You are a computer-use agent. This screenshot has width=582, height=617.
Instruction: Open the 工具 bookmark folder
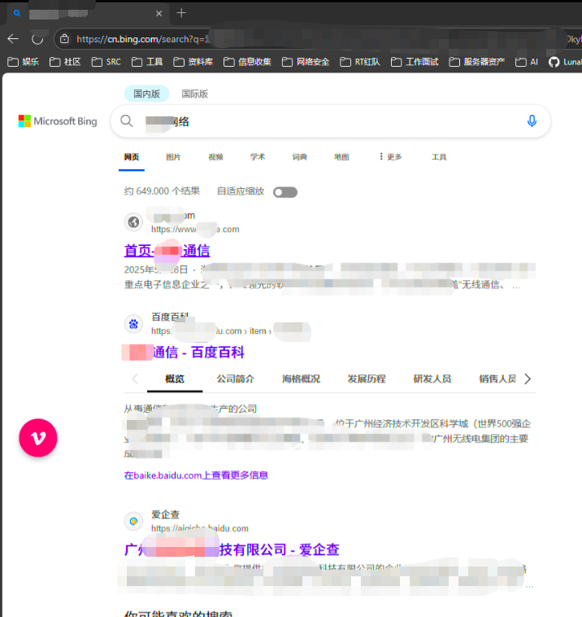pyautogui.click(x=147, y=62)
